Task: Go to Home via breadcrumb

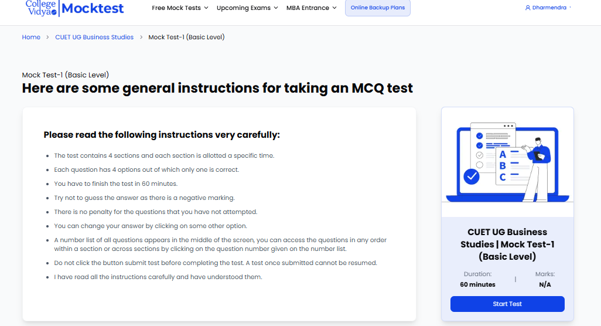Action: click(x=31, y=38)
